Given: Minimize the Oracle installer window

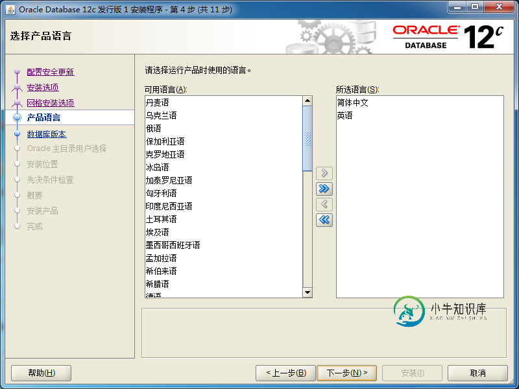Looking at the screenshot, I should [x=458, y=7].
